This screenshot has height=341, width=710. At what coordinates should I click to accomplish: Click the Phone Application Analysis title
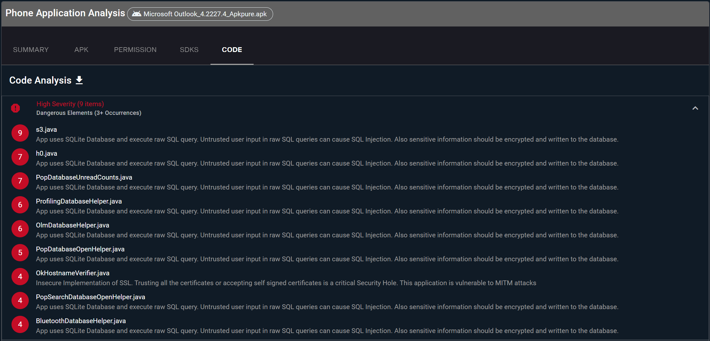pos(65,13)
